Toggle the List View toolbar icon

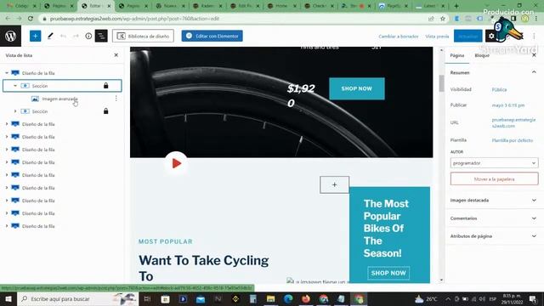tap(101, 36)
